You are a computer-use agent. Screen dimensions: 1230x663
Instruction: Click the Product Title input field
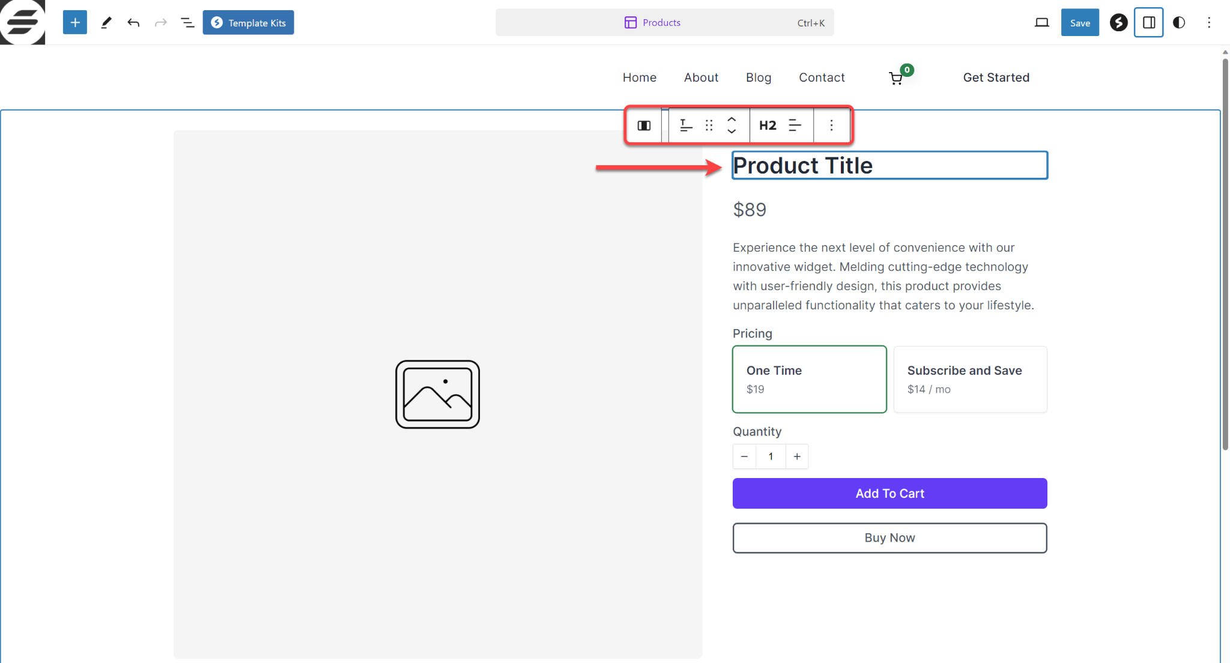click(x=889, y=165)
